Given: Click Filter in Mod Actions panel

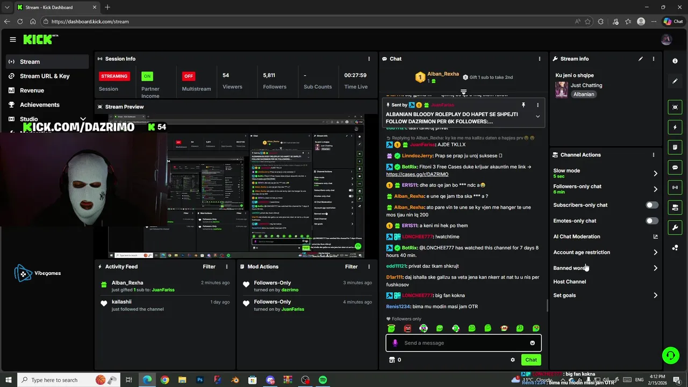Looking at the screenshot, I should pos(352,267).
